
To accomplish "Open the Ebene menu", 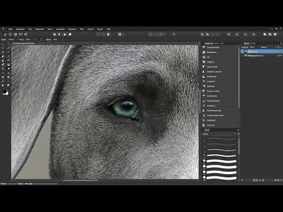I will [x=50, y=29].
